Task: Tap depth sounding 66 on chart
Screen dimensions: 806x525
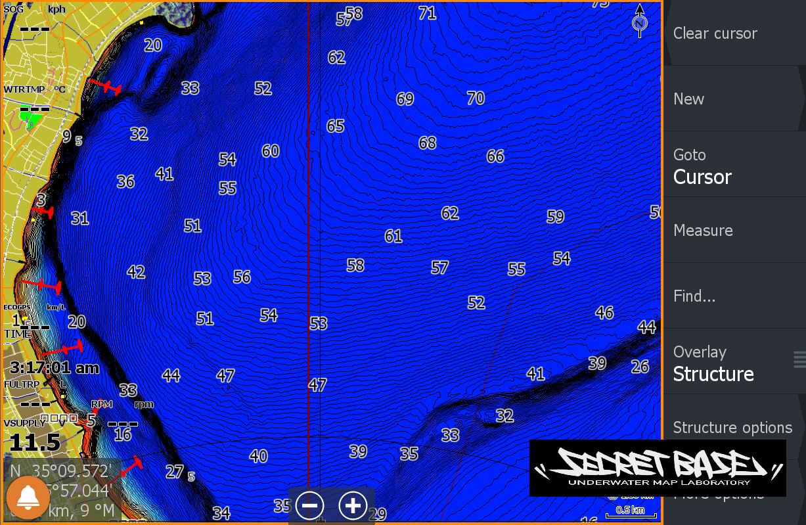Action: click(x=495, y=156)
